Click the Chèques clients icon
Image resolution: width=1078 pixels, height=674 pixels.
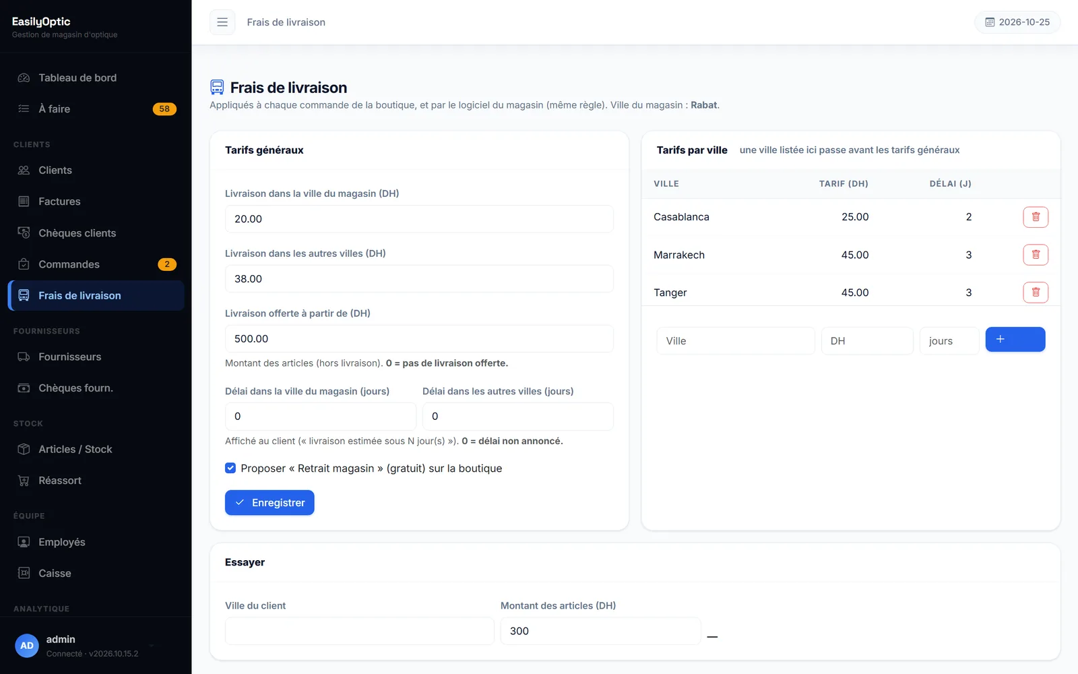tap(24, 233)
